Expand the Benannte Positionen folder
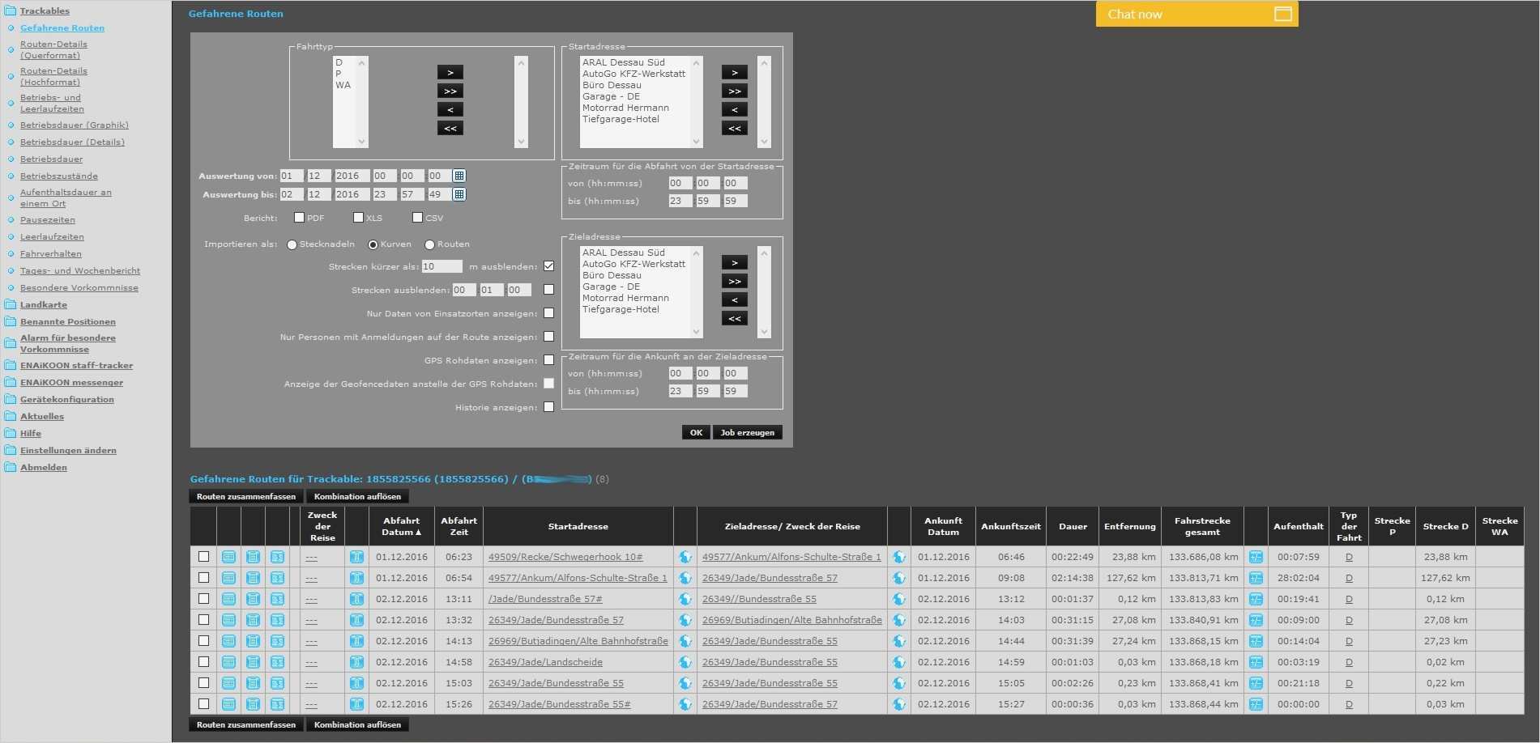Image resolution: width=1540 pixels, height=743 pixels. (68, 321)
